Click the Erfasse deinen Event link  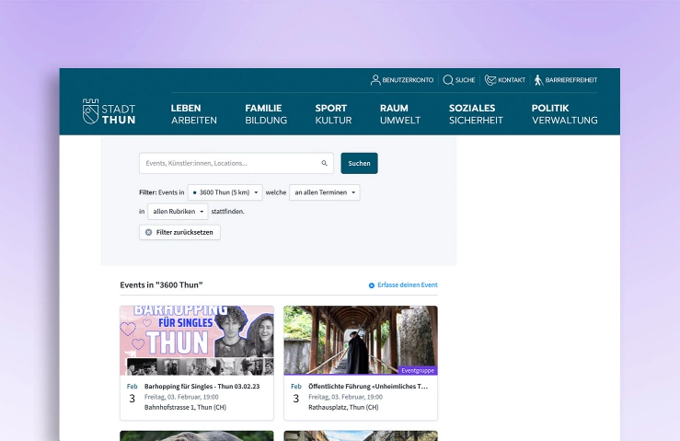click(408, 285)
